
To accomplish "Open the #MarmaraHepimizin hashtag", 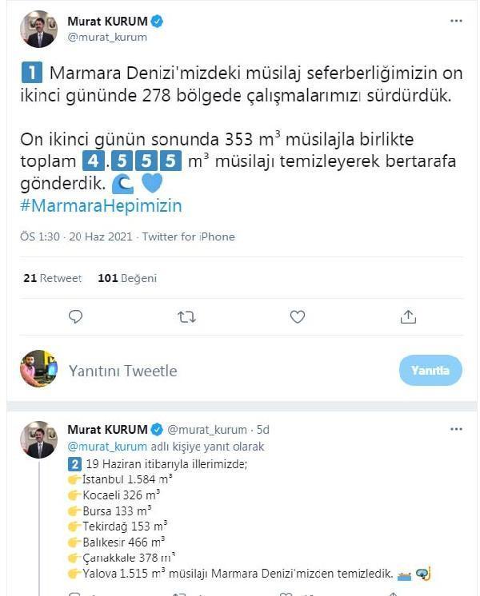I will (101, 206).
